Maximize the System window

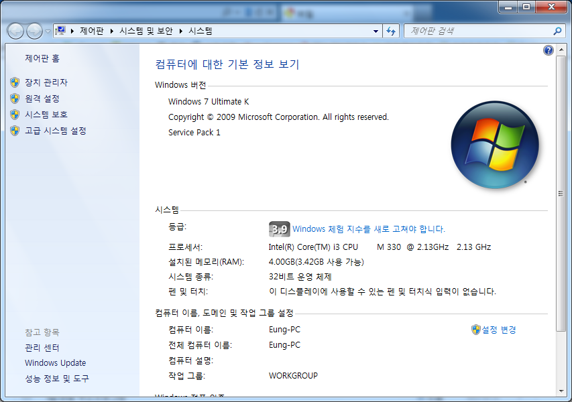click(x=526, y=7)
